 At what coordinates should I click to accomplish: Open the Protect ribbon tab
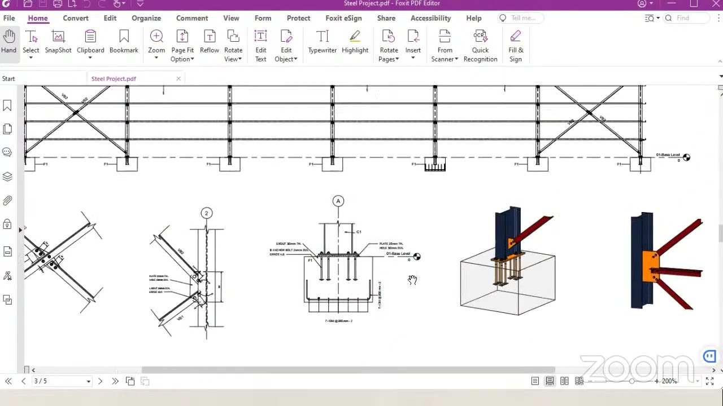pyautogui.click(x=298, y=18)
